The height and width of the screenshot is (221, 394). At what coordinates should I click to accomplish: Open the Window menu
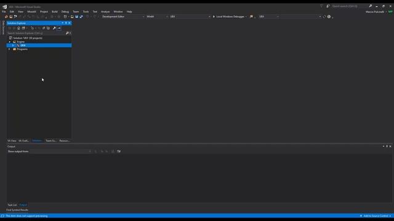tap(118, 12)
